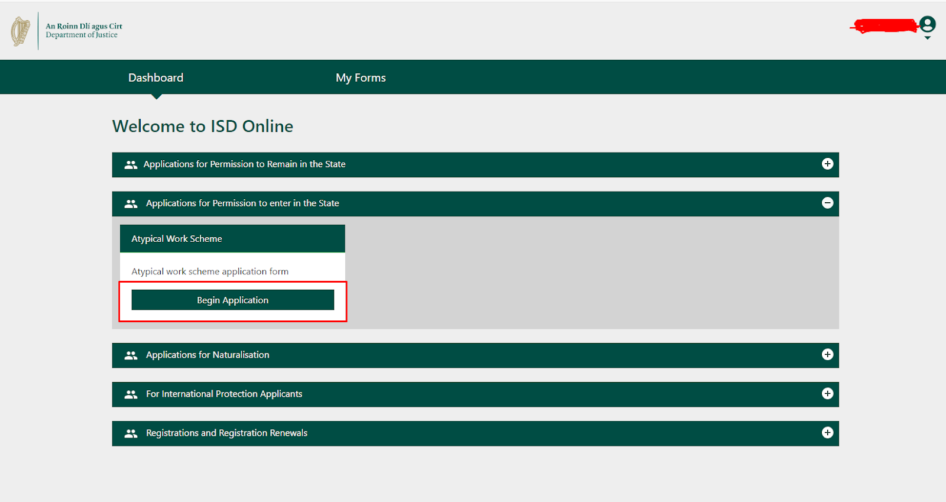Click the people icon beside Permission to Remain

[x=131, y=165]
